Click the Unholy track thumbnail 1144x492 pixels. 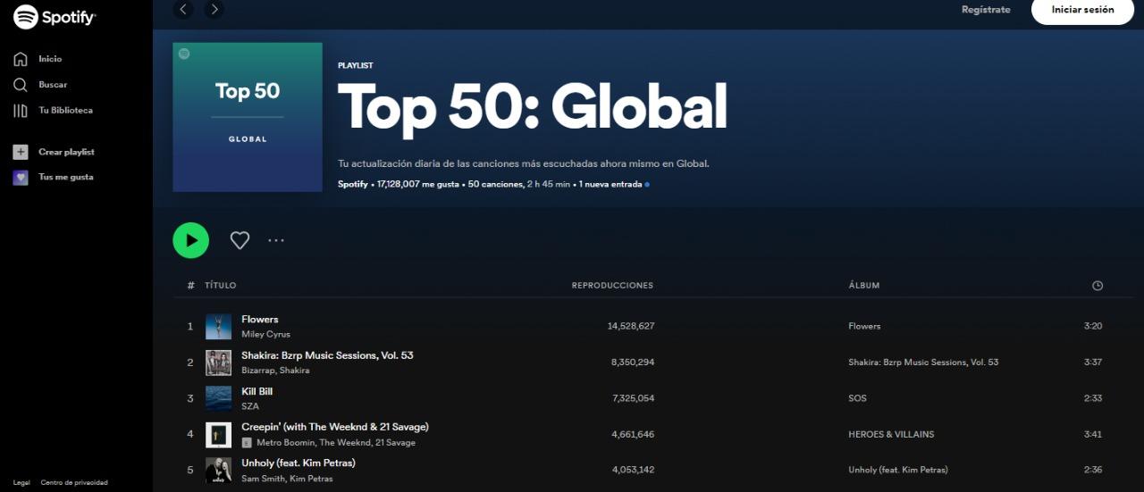(218, 471)
